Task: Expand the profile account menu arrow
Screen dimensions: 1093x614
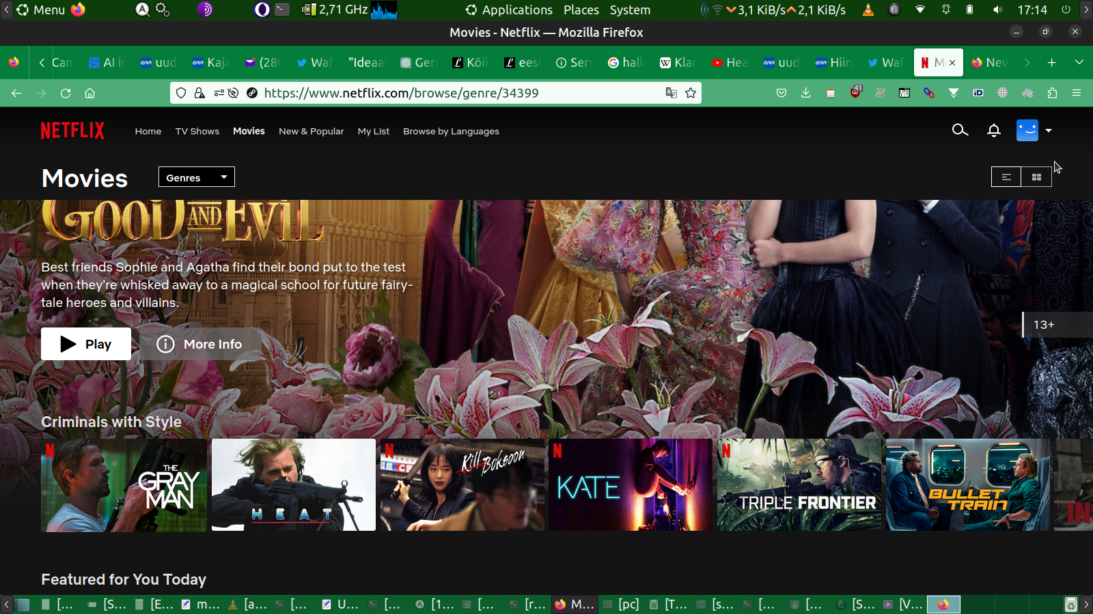Action: pos(1049,130)
